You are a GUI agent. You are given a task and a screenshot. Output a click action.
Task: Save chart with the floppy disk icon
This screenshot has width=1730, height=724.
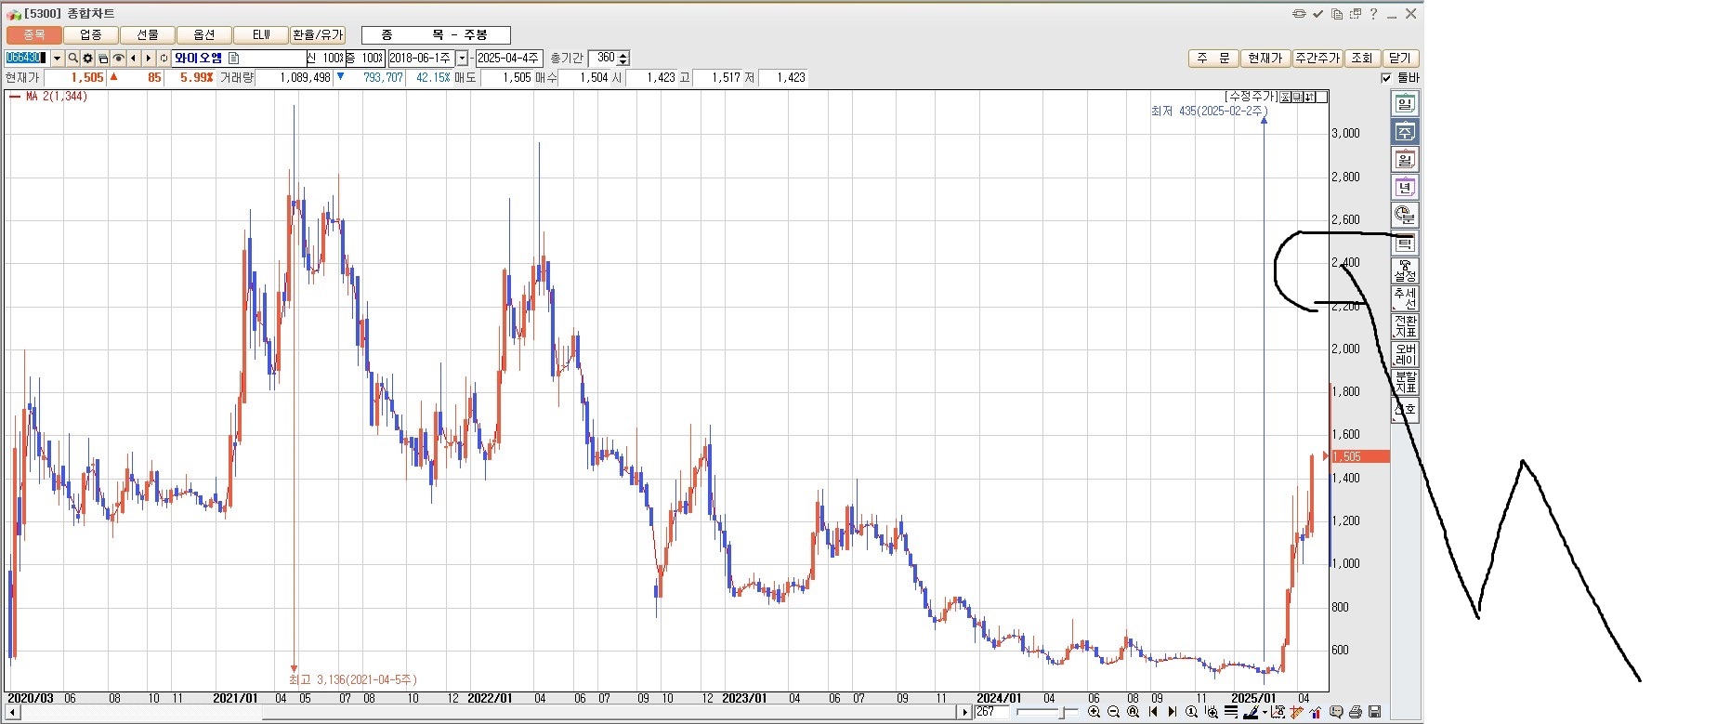[1375, 712]
